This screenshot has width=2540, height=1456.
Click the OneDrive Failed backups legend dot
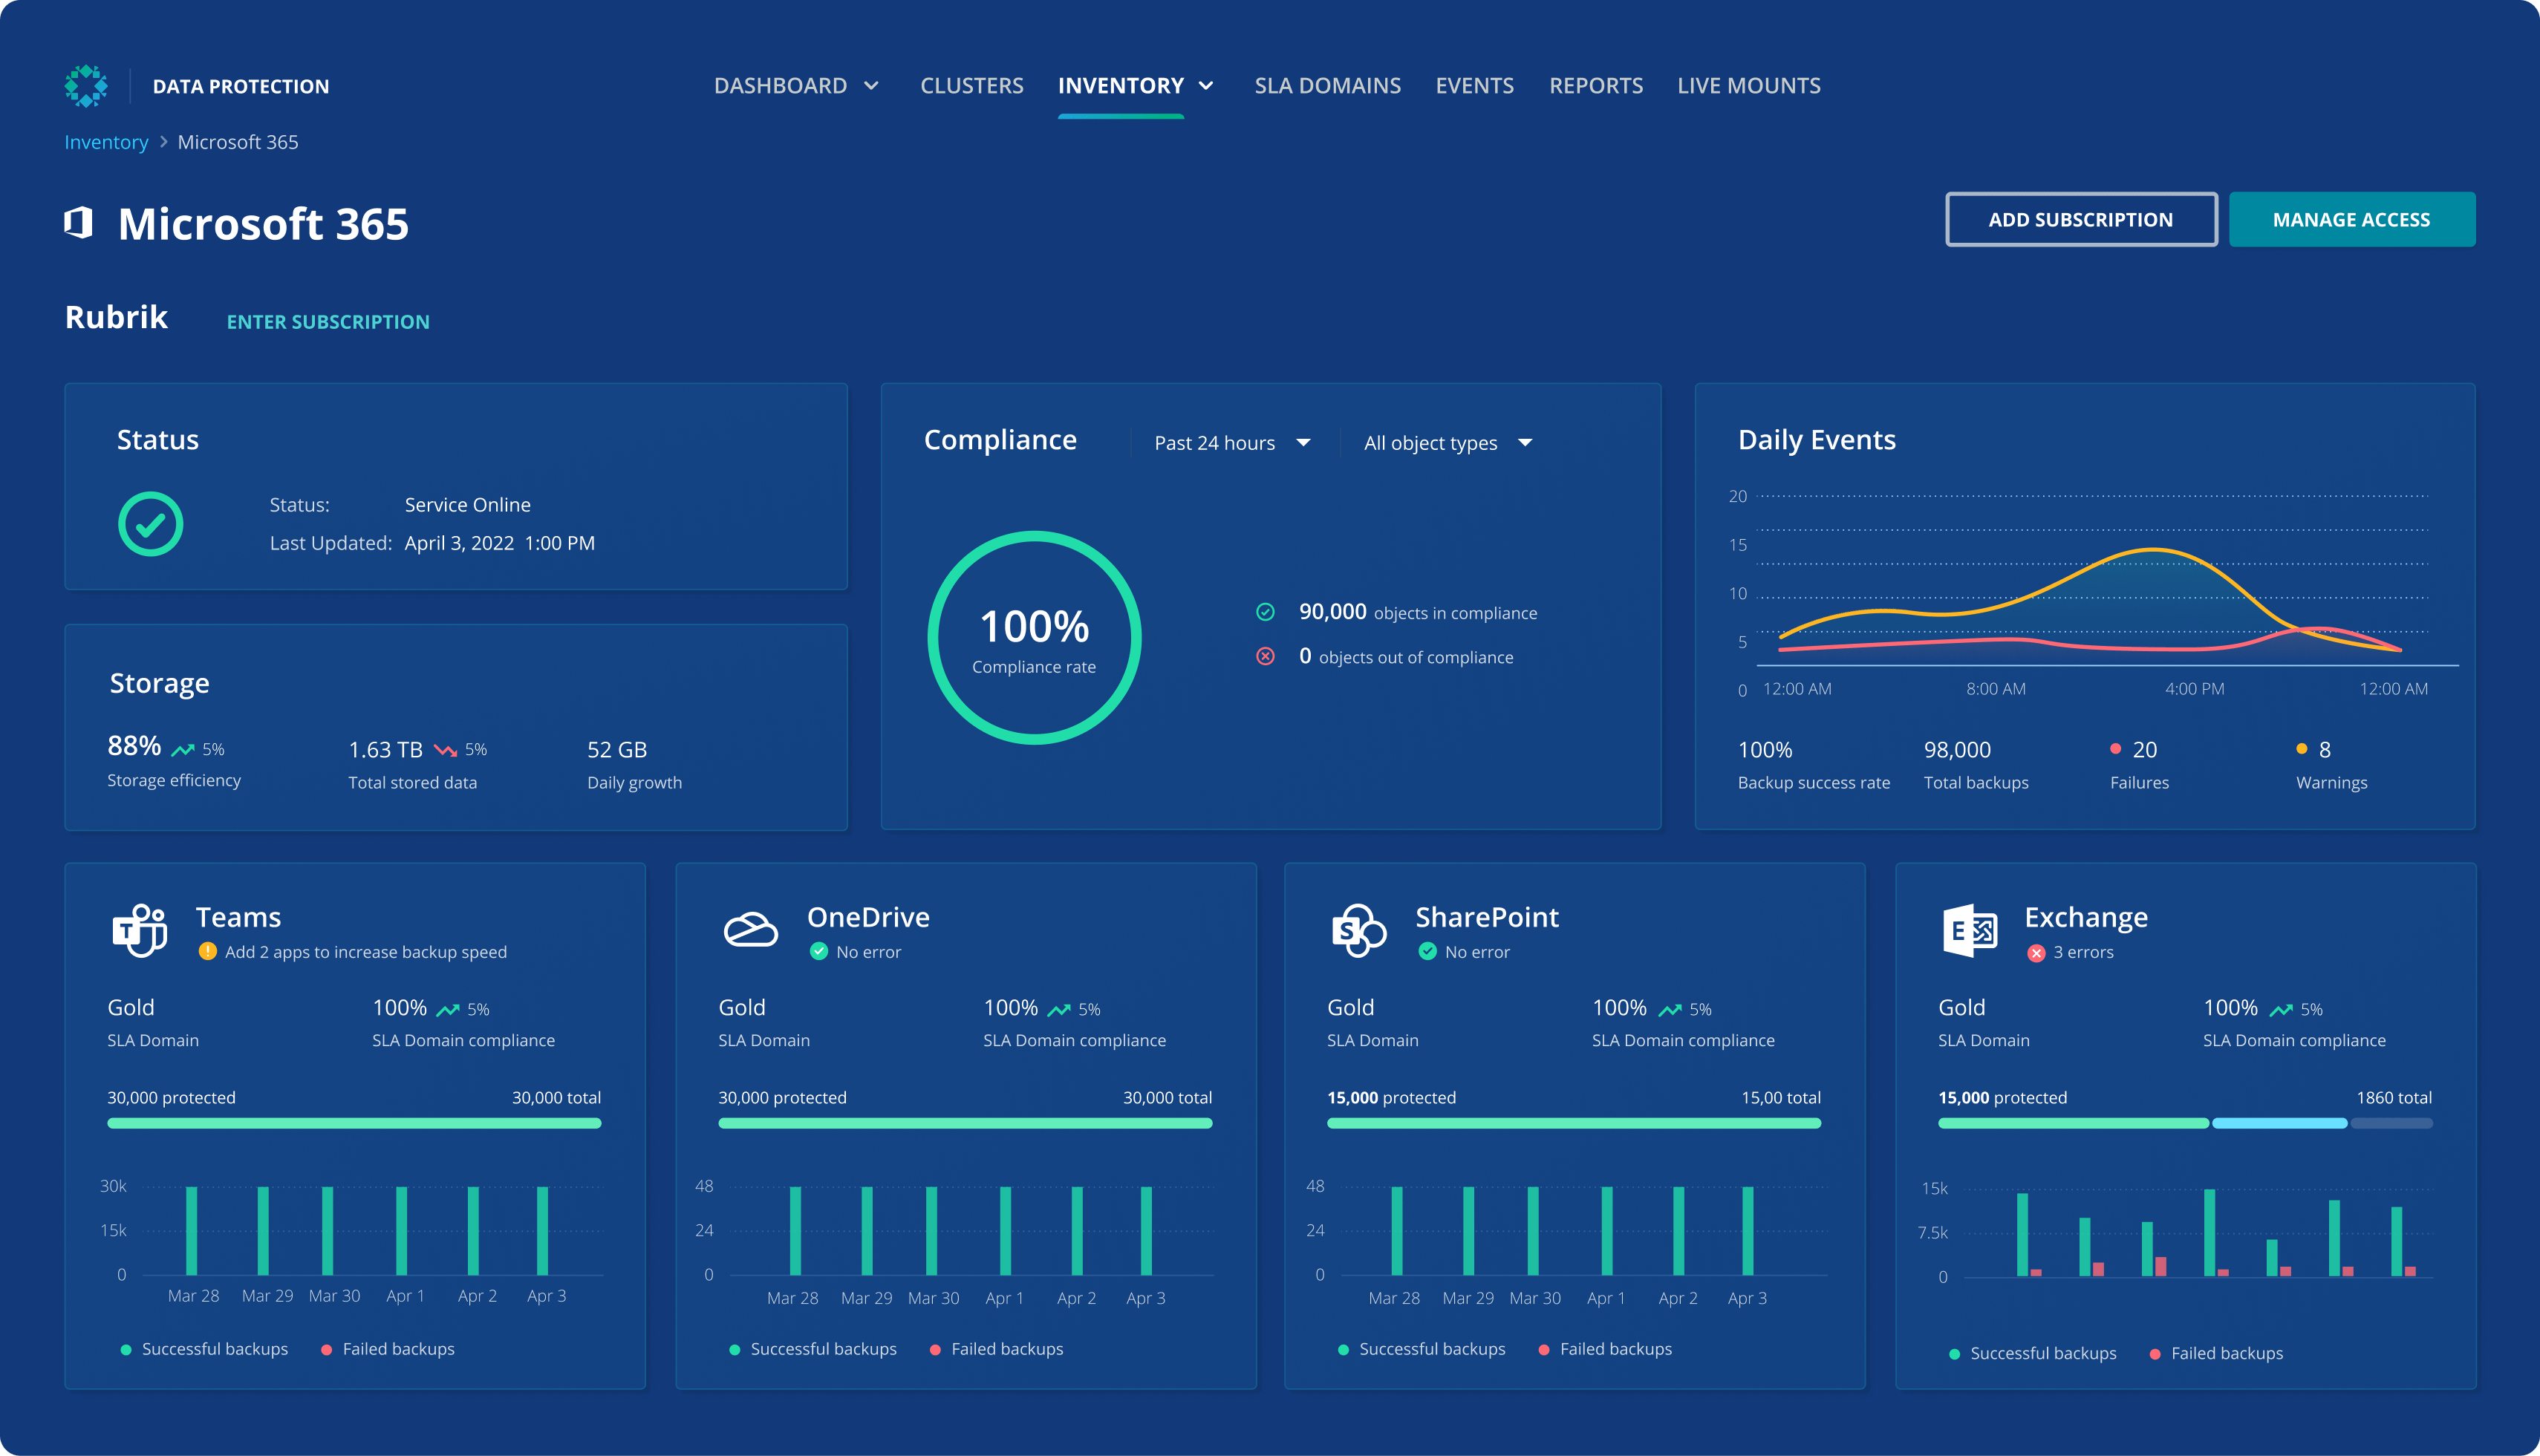tap(935, 1350)
